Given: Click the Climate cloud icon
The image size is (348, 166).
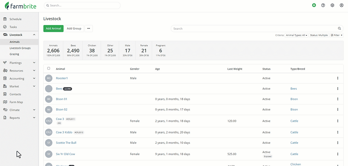Looking at the screenshot, I should pyautogui.click(x=5, y=110).
